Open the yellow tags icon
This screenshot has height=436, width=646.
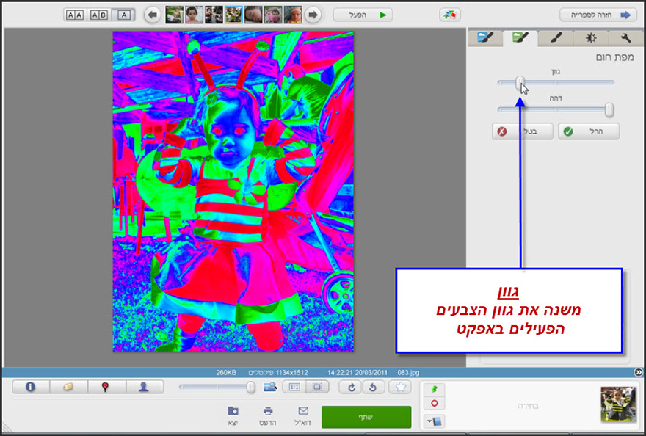click(68, 387)
